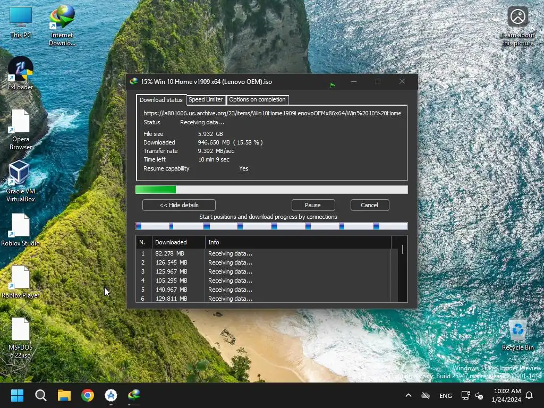Switch to Speed Limiter tab
The height and width of the screenshot is (408, 544).
(x=206, y=99)
